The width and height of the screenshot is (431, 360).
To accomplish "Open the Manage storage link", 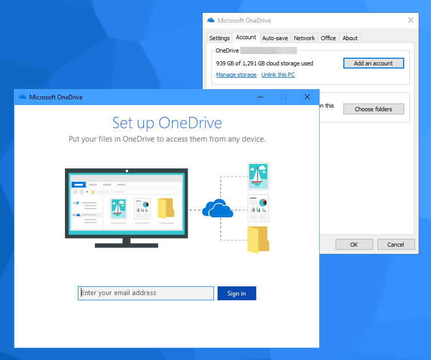I will coord(236,75).
